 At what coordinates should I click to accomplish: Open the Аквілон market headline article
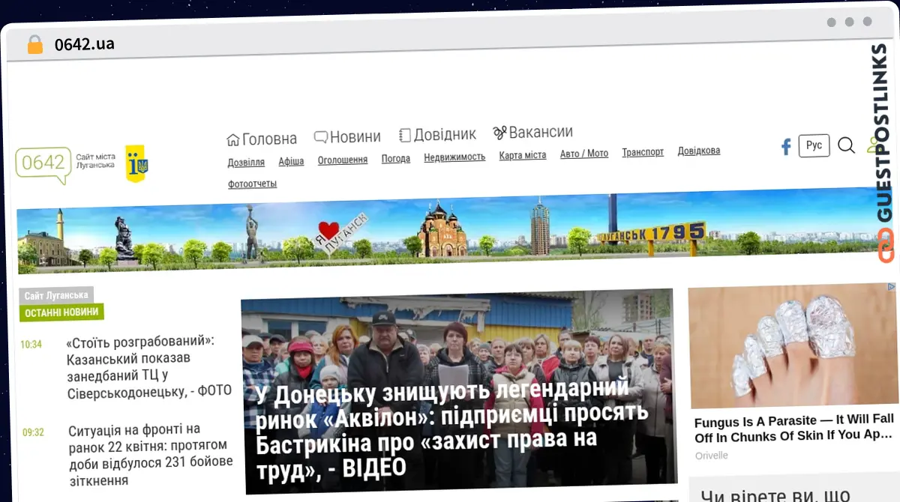(452, 430)
